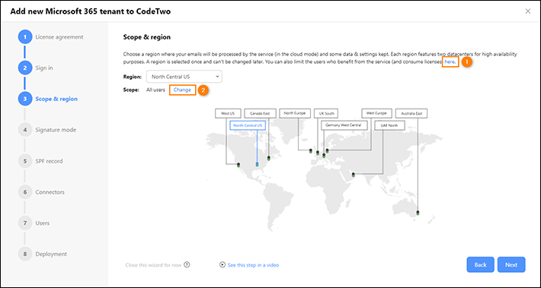Click the step 6 Connectors circle
The height and width of the screenshot is (288, 541).
[25, 192]
